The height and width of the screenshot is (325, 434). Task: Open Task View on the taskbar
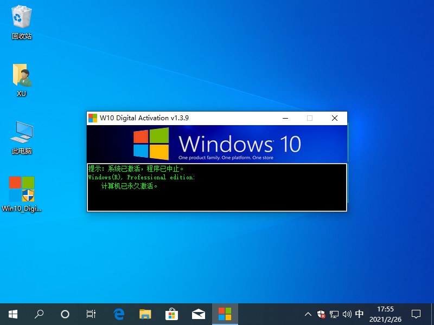(x=91, y=314)
